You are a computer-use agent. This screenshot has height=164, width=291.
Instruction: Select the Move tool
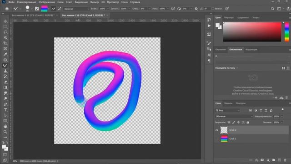pyautogui.click(x=5, y=21)
